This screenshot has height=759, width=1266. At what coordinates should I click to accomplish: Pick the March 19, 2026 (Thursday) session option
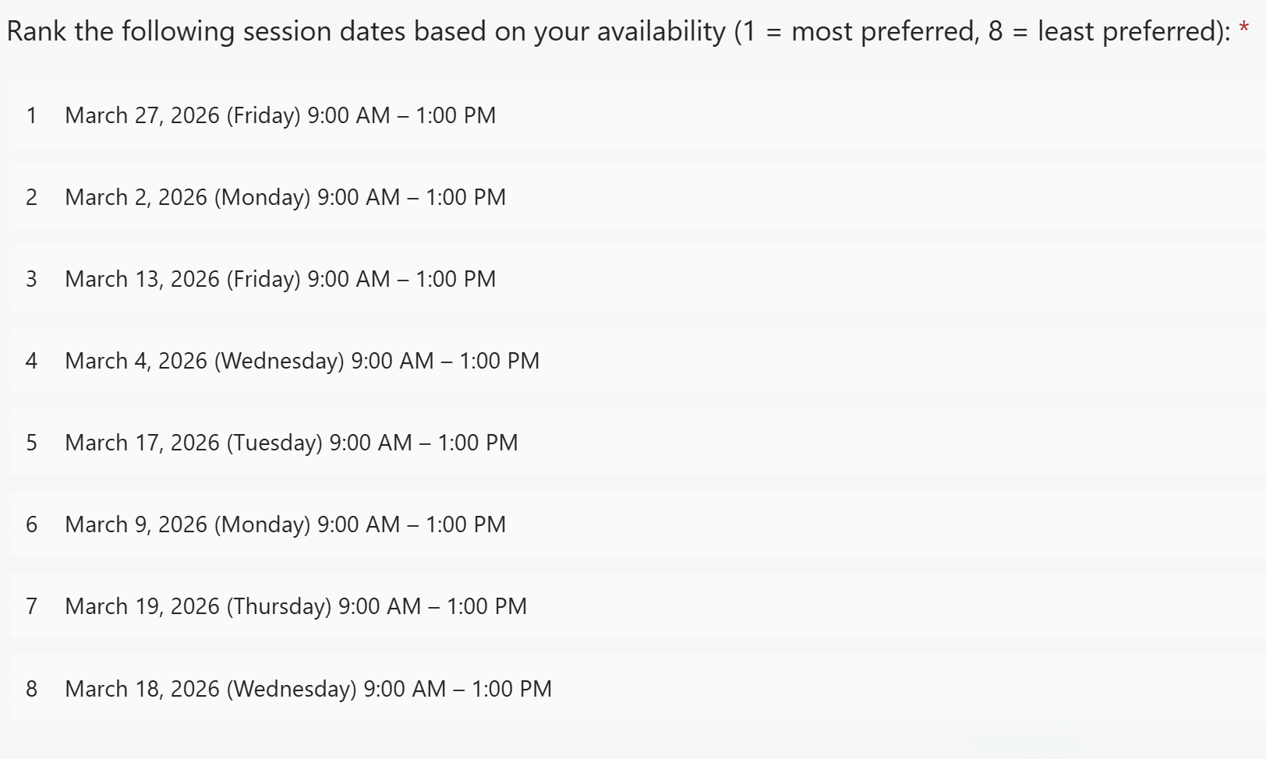[x=296, y=606]
